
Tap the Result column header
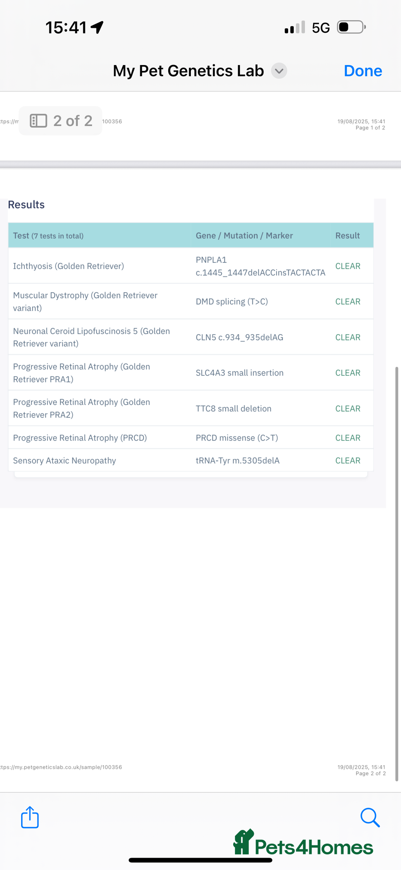click(x=348, y=236)
